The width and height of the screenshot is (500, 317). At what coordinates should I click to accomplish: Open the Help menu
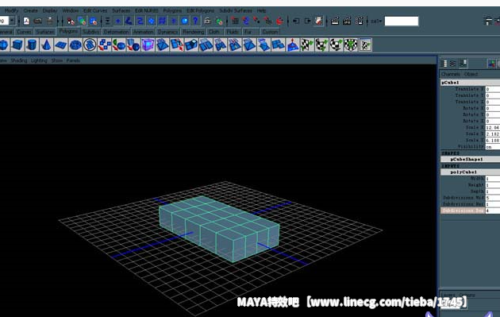[x=261, y=10]
